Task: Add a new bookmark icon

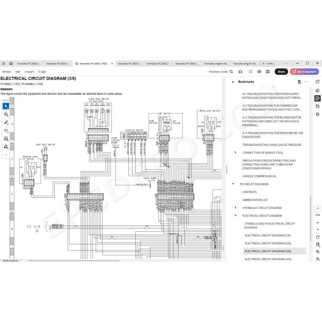Action: click(299, 82)
